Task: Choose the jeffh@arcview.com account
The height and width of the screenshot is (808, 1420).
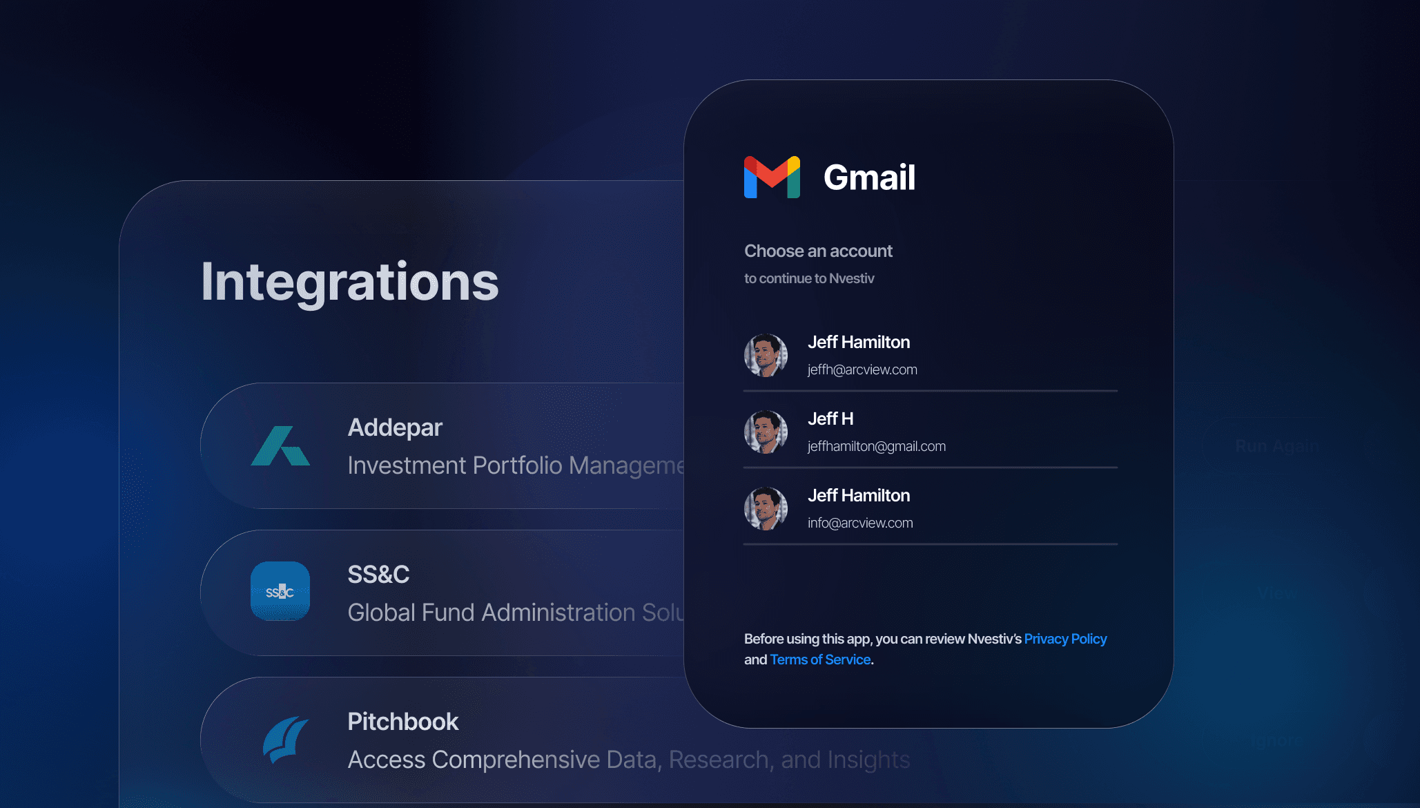Action: pos(862,369)
